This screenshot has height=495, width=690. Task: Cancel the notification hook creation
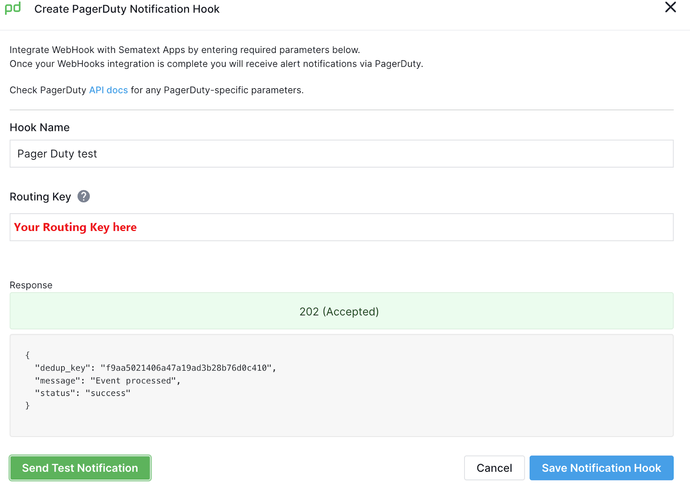tap(494, 468)
